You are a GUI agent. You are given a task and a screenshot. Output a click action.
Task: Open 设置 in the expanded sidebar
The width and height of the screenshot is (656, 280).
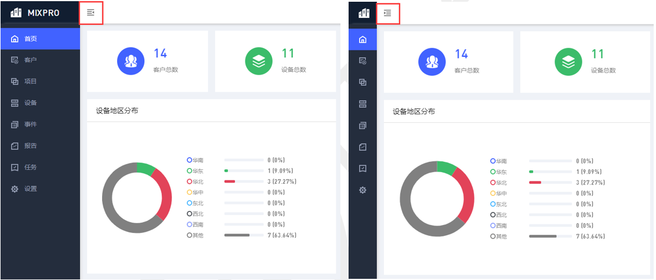[x=30, y=189]
